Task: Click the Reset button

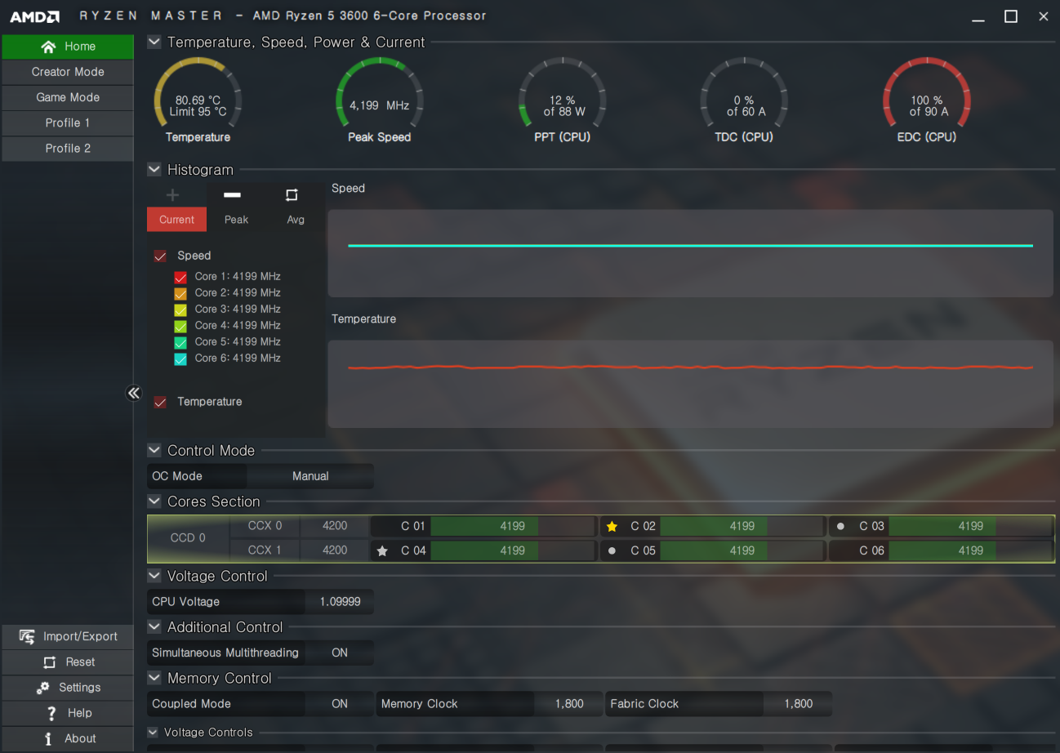Action: 68,662
